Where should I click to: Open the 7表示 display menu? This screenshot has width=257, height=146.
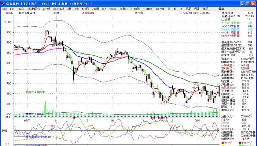95,9
